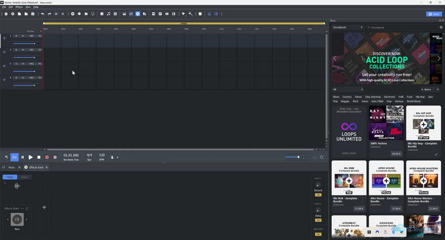This screenshot has width=445, height=240.
Task: Go to next banner in Store carousel
Action: pyautogui.click(x=439, y=58)
